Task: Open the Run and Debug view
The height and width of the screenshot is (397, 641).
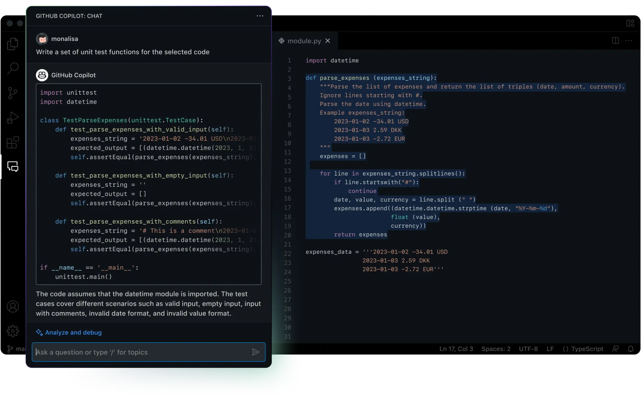Action: click(x=13, y=117)
